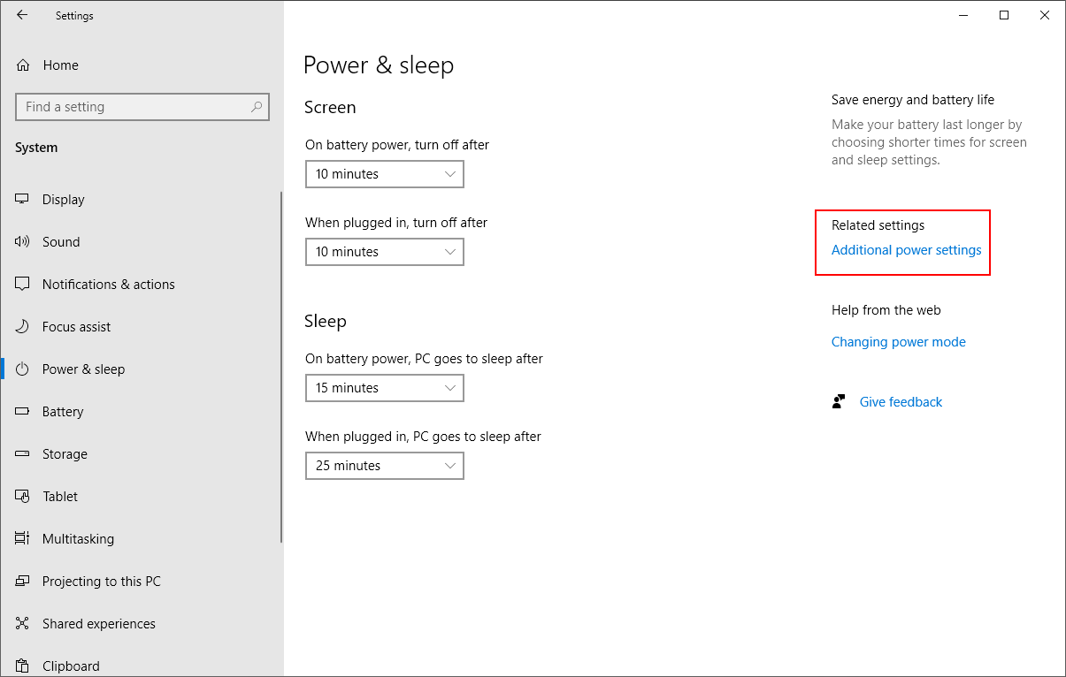Viewport: 1066px width, 677px height.
Task: Open Notifications & actions settings
Action: tap(106, 284)
